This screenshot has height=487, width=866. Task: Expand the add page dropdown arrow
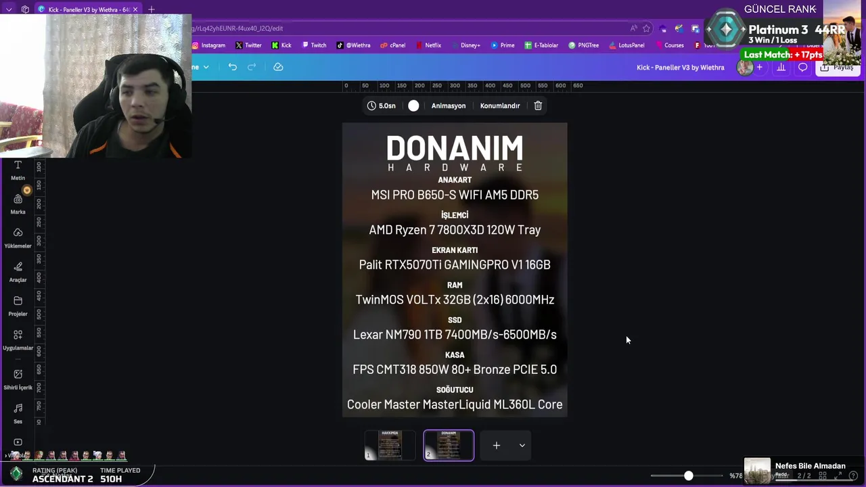[x=522, y=445]
